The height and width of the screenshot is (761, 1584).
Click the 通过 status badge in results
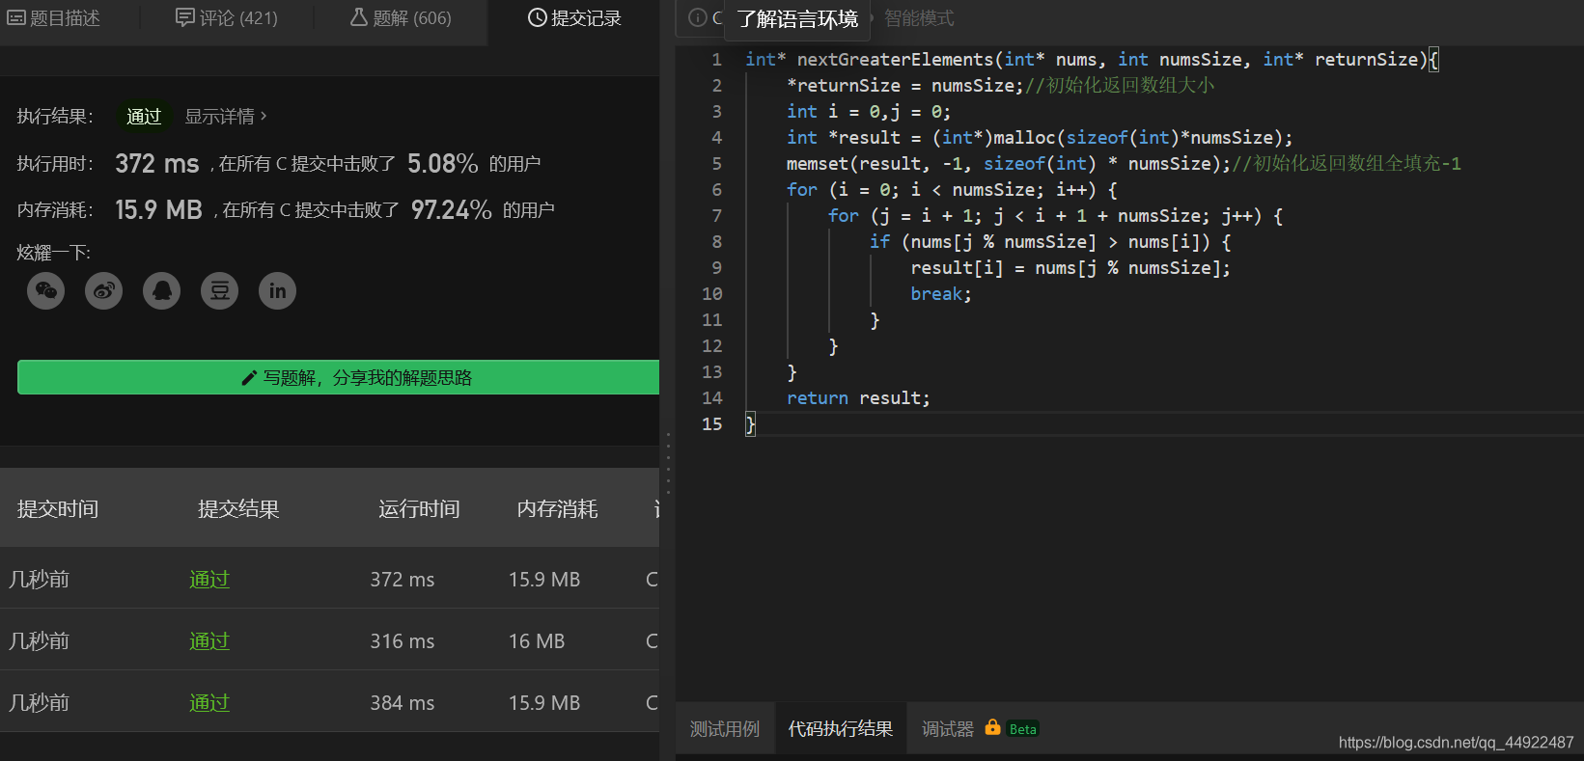pyautogui.click(x=144, y=117)
